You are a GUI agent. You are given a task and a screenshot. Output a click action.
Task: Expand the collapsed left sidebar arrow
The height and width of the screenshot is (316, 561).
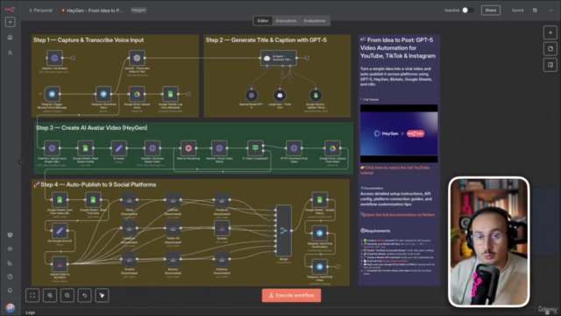[x=20, y=162]
